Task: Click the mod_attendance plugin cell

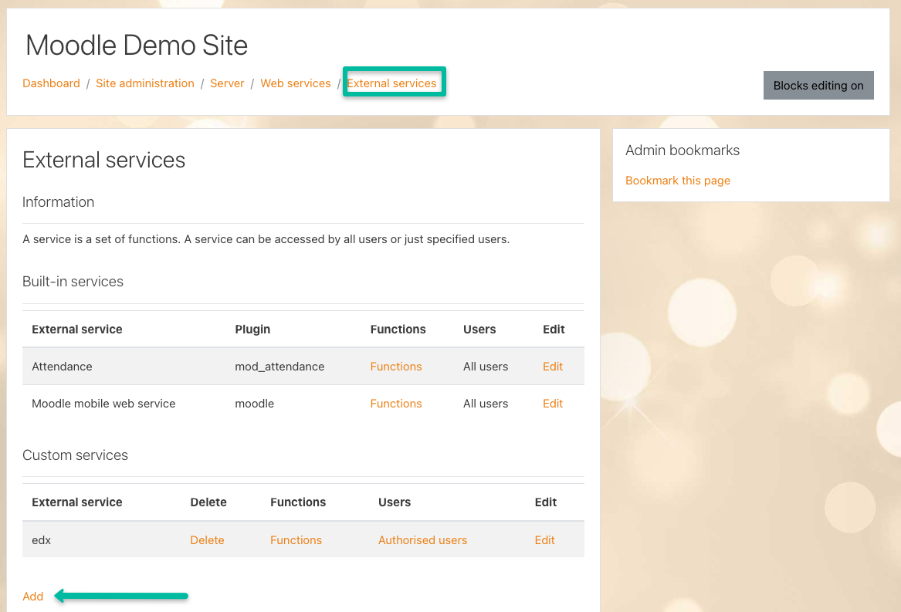Action: [279, 367]
